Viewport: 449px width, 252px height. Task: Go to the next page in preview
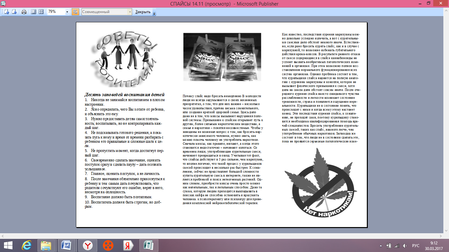pyautogui.click(x=14, y=12)
